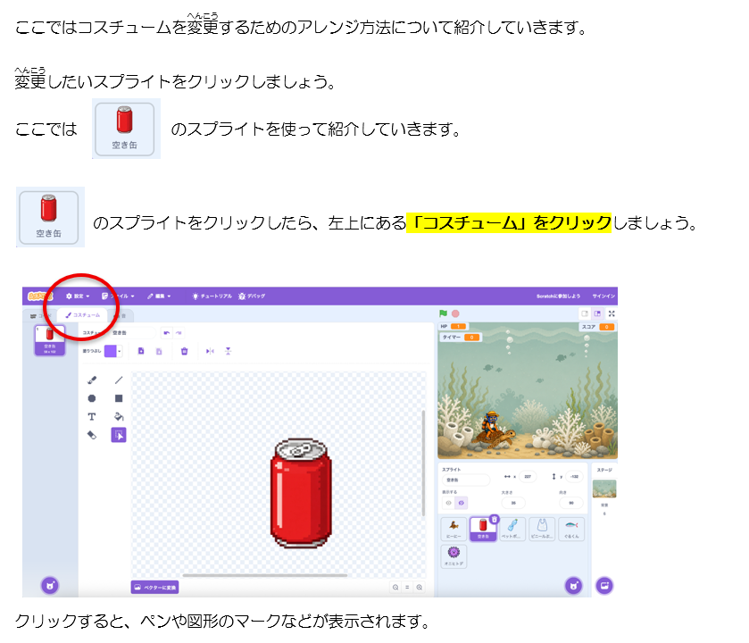Select the Fill bucket tool

point(119,416)
